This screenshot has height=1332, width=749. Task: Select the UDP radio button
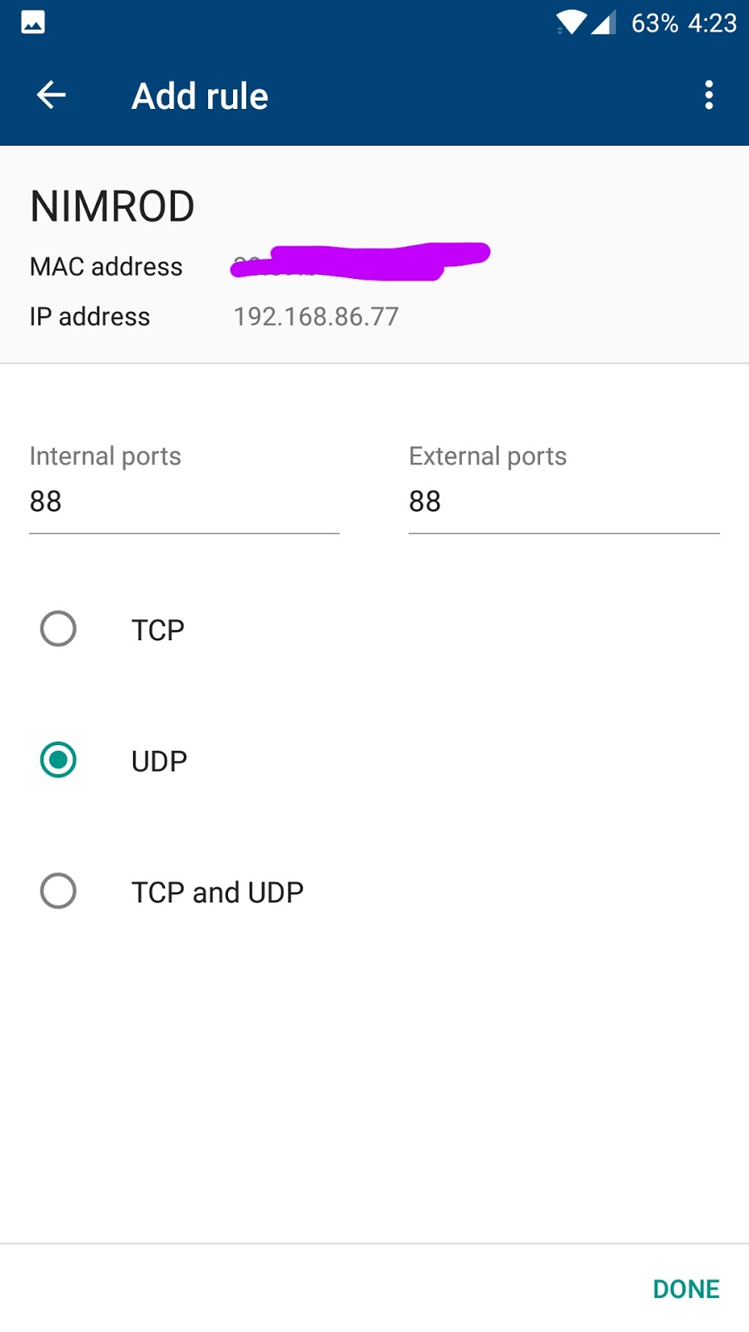58,760
